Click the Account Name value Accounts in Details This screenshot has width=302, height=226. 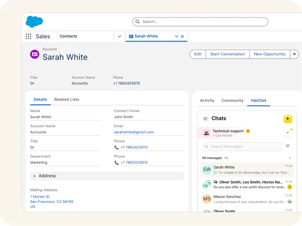tap(38, 132)
